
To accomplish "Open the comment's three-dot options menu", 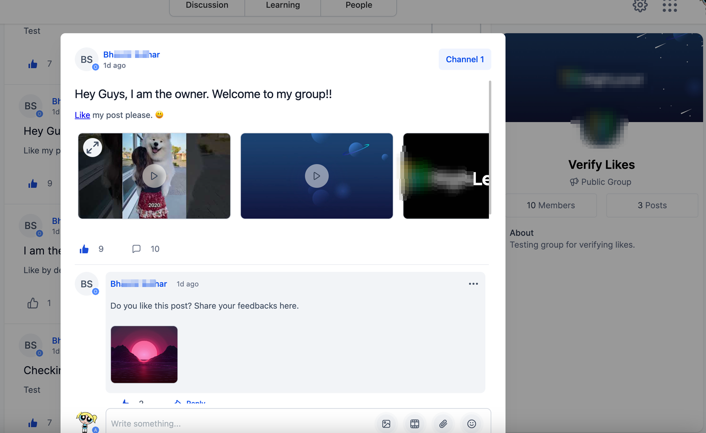I will [x=473, y=284].
